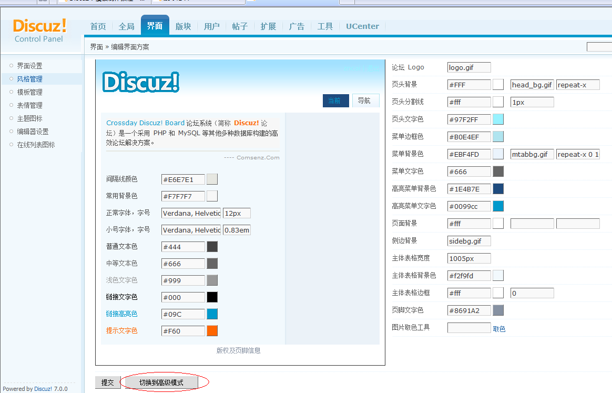
Task: Open the 菜单边框色 color swatch
Action: (498, 136)
